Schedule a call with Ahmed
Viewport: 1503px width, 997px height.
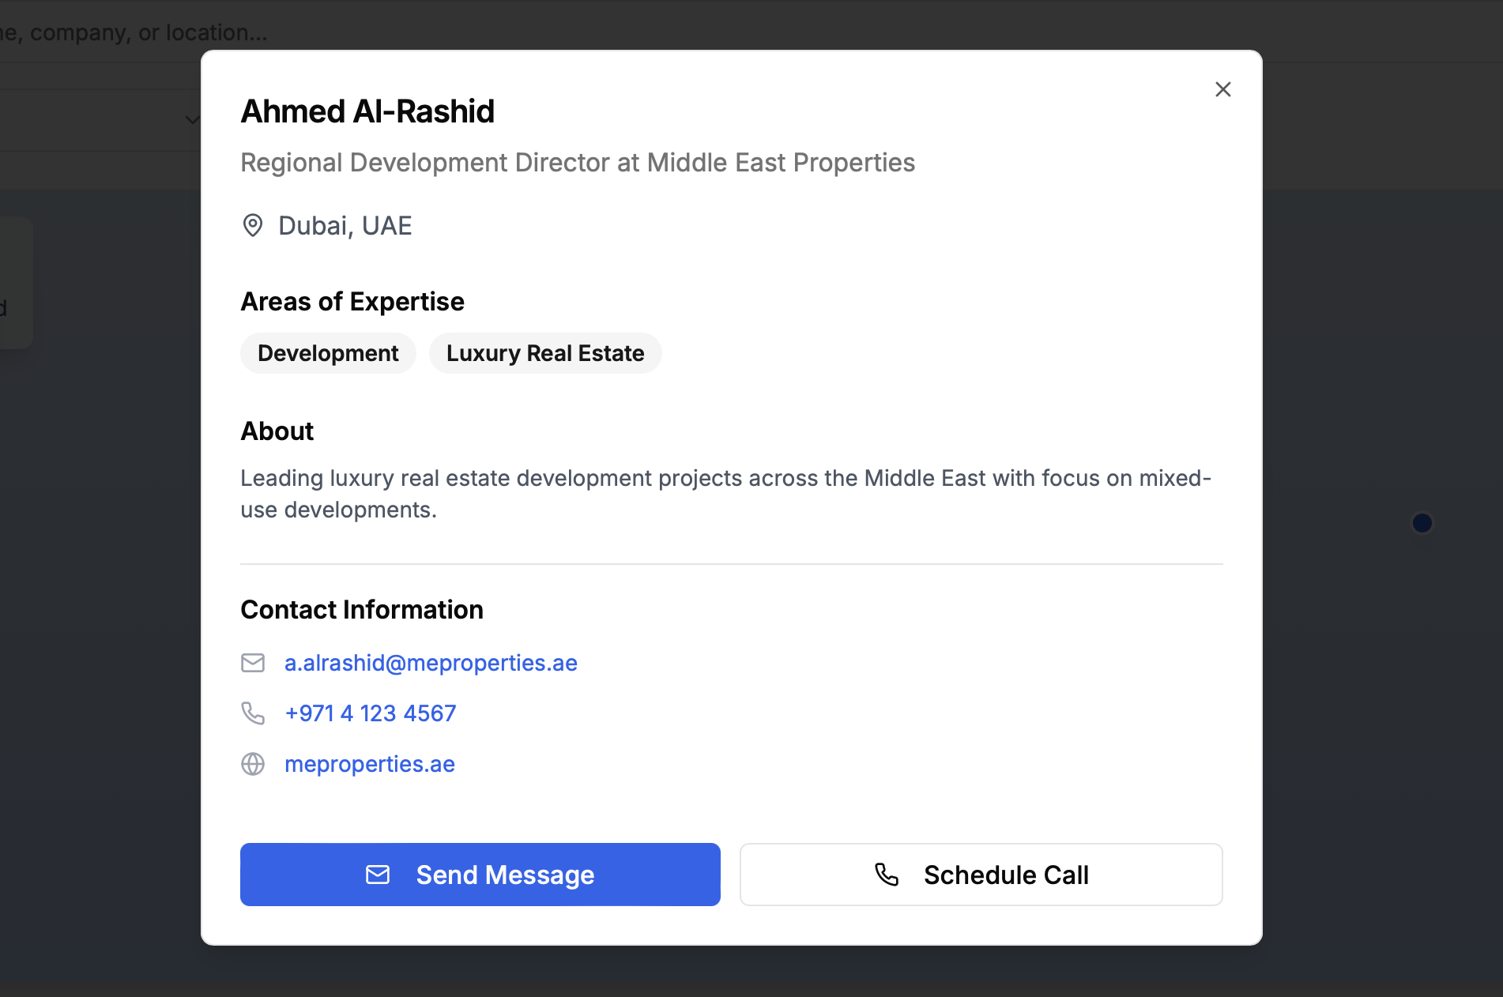coord(981,875)
